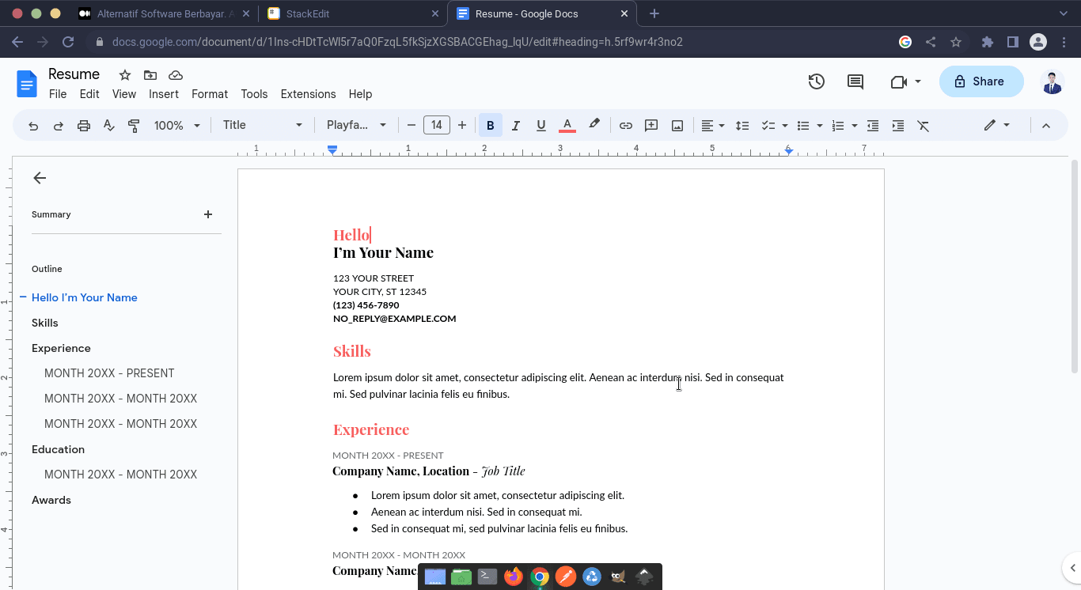Decrease font size with minus

point(412,126)
